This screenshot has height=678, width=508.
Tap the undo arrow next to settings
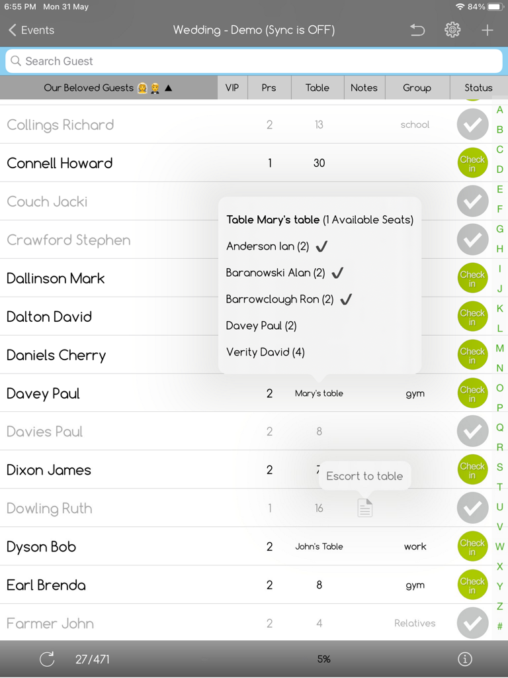(417, 30)
